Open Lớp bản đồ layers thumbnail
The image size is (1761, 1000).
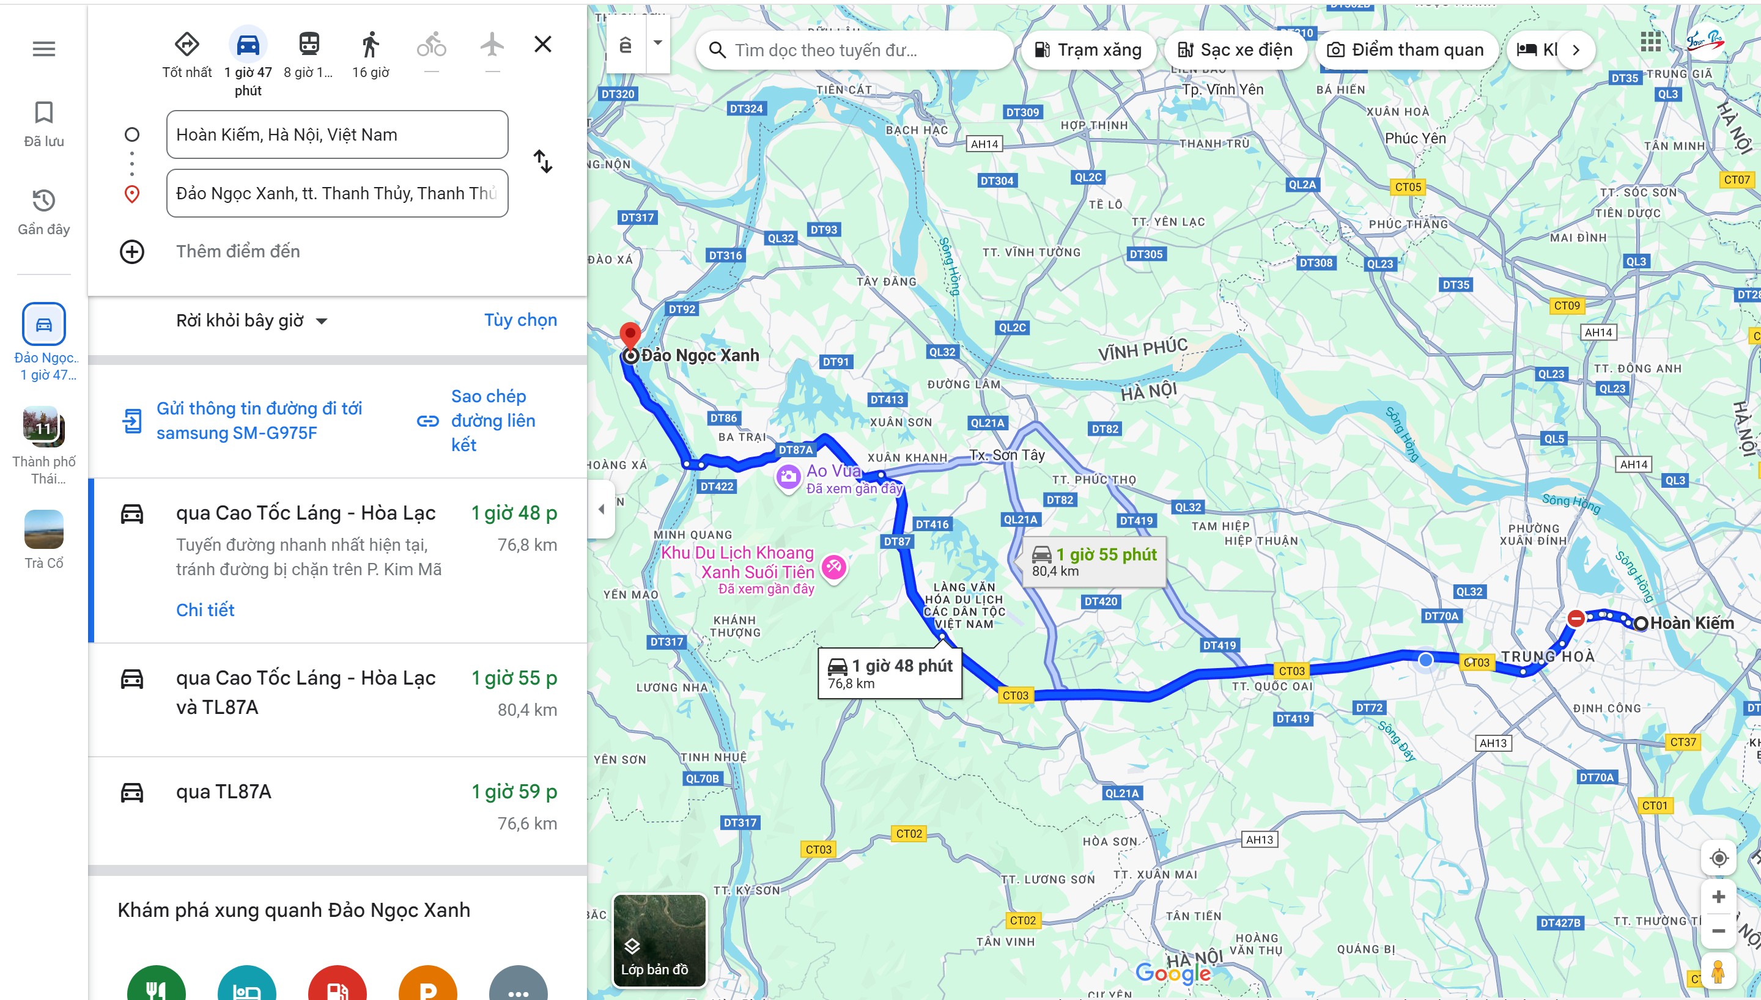[x=659, y=939]
